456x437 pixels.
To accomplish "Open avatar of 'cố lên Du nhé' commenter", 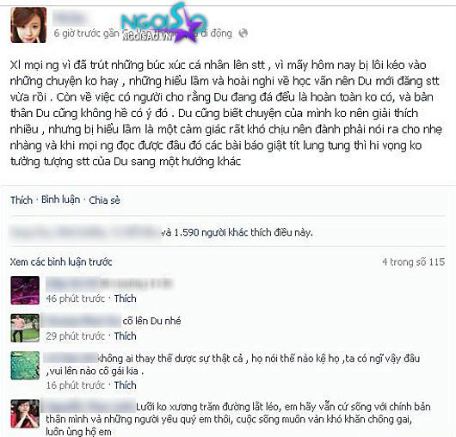I will 25,328.
